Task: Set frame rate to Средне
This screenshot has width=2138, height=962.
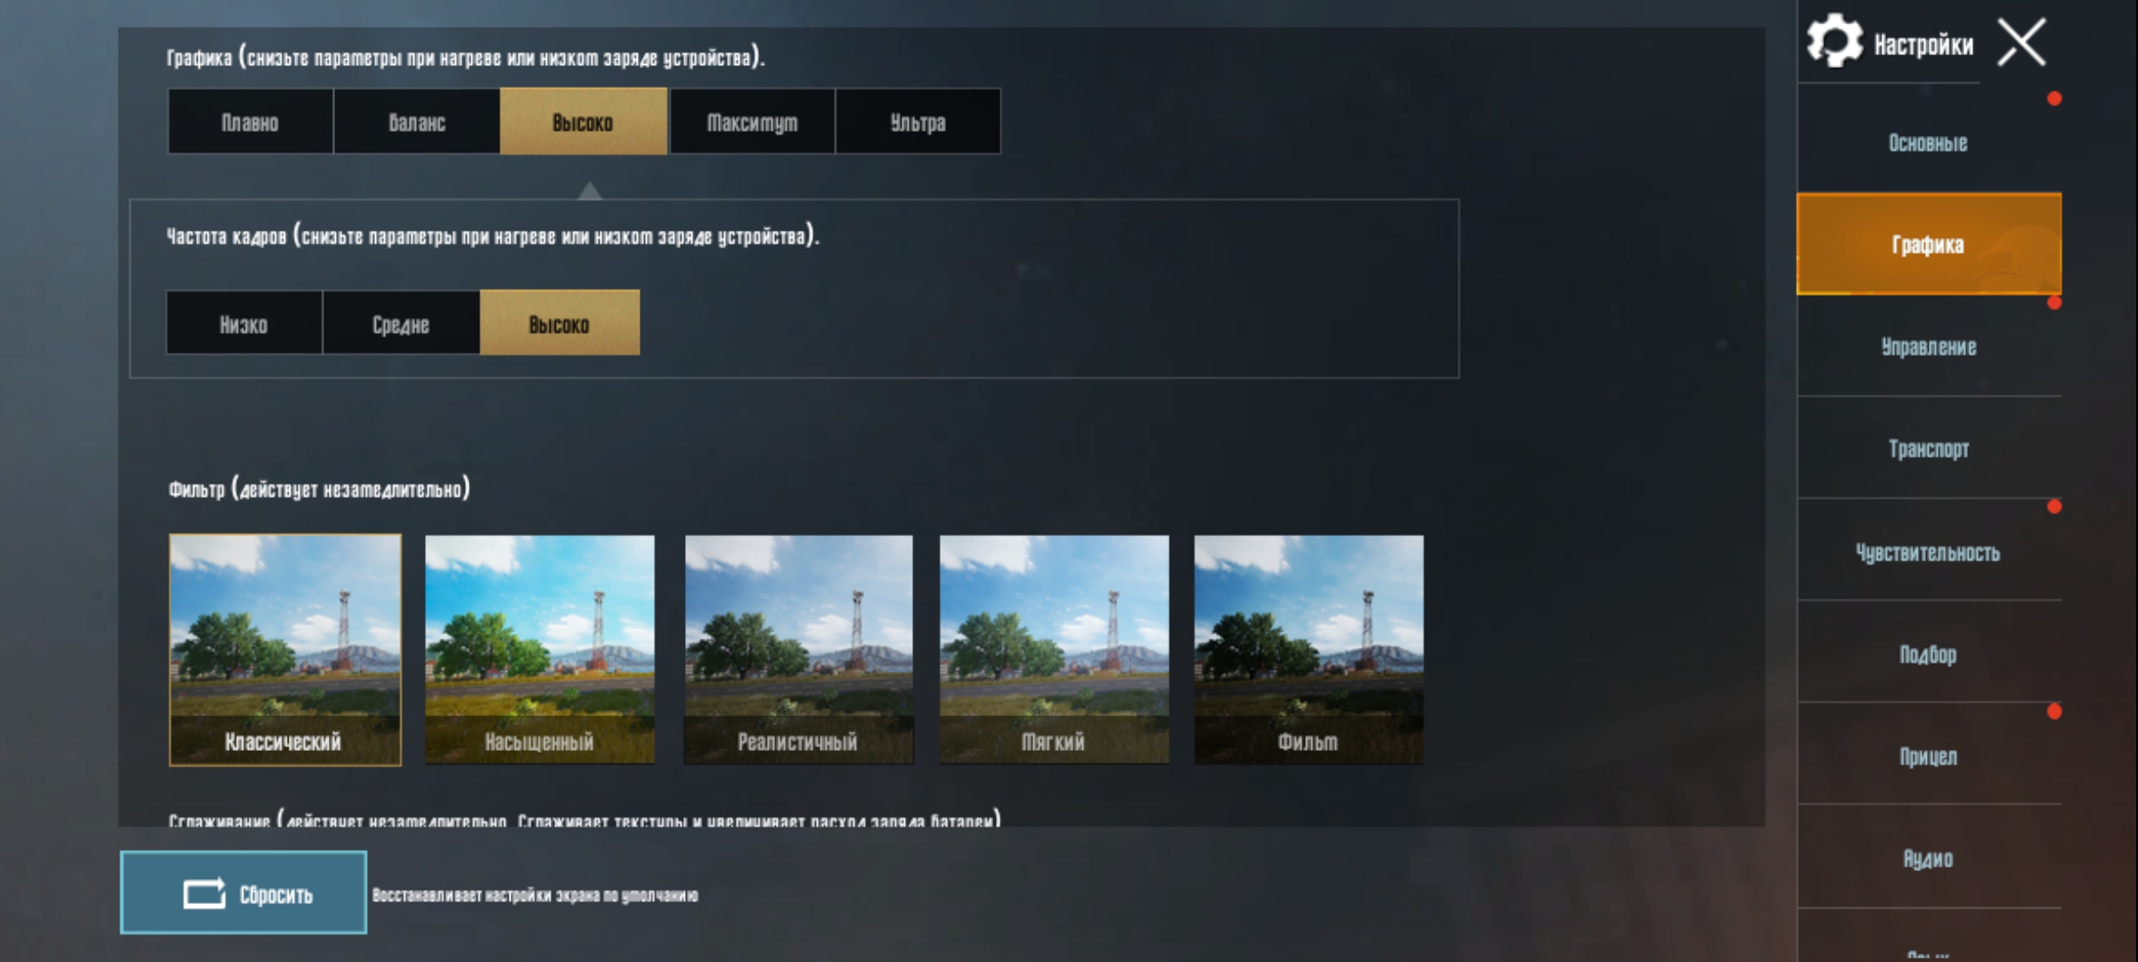Action: click(401, 322)
